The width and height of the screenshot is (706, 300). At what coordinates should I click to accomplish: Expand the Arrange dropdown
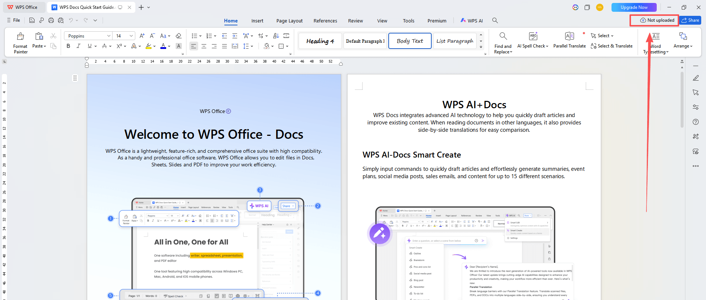pos(683,46)
